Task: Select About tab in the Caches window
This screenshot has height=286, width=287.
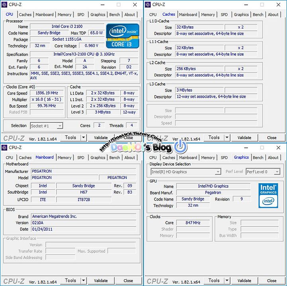Action: coord(273,14)
